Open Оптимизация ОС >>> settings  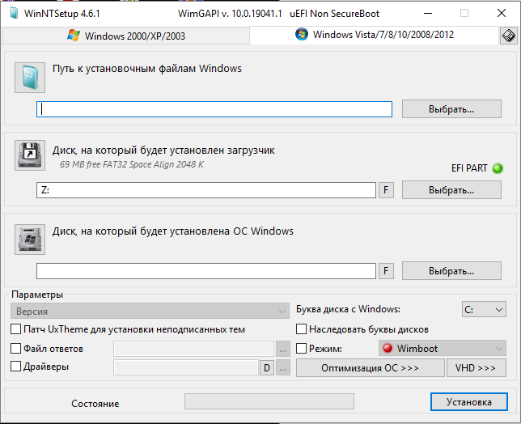pyautogui.click(x=371, y=368)
